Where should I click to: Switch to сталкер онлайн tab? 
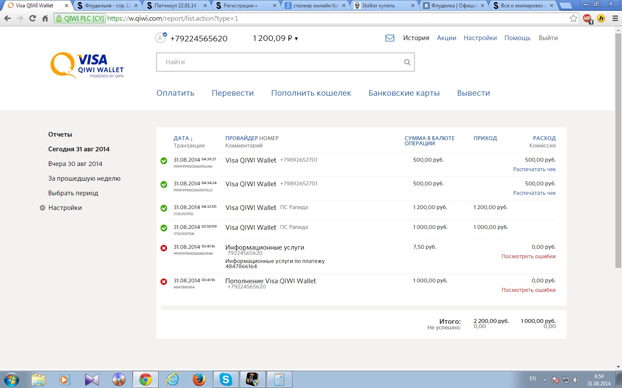click(316, 6)
